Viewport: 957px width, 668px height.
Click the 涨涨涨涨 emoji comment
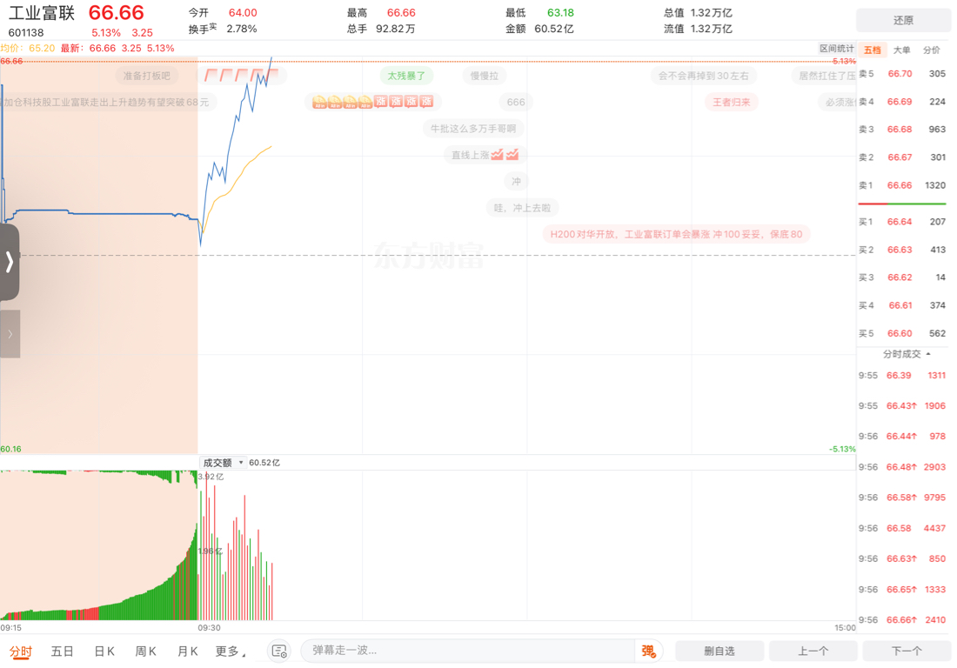(373, 102)
